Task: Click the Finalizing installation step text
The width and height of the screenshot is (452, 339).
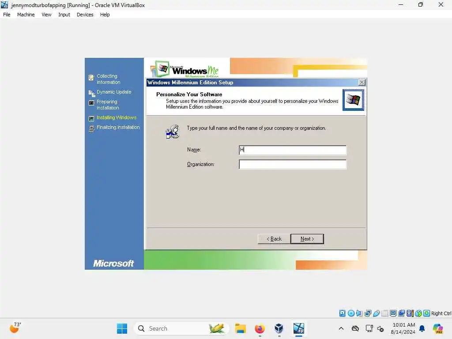Action: pyautogui.click(x=118, y=128)
